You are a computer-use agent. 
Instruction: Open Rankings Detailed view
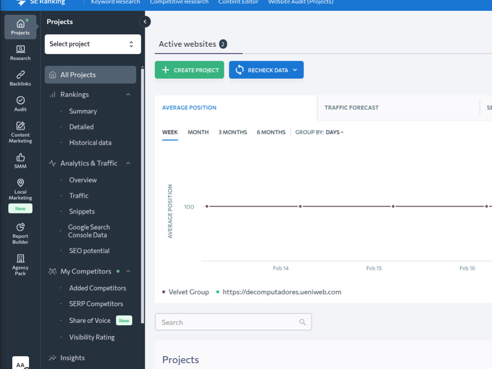coord(82,127)
